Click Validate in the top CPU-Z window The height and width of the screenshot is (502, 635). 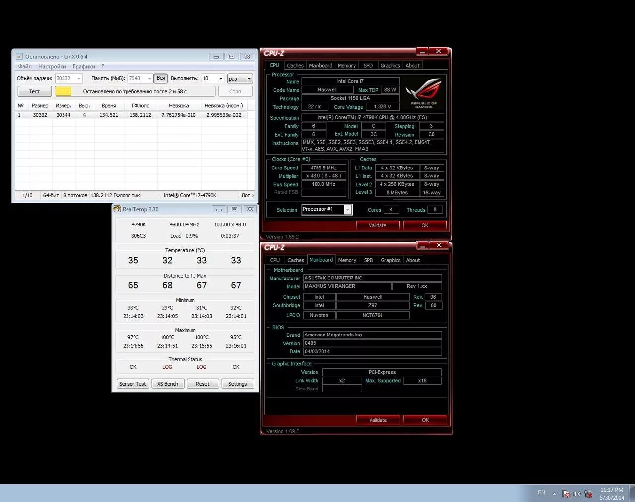[x=378, y=225]
